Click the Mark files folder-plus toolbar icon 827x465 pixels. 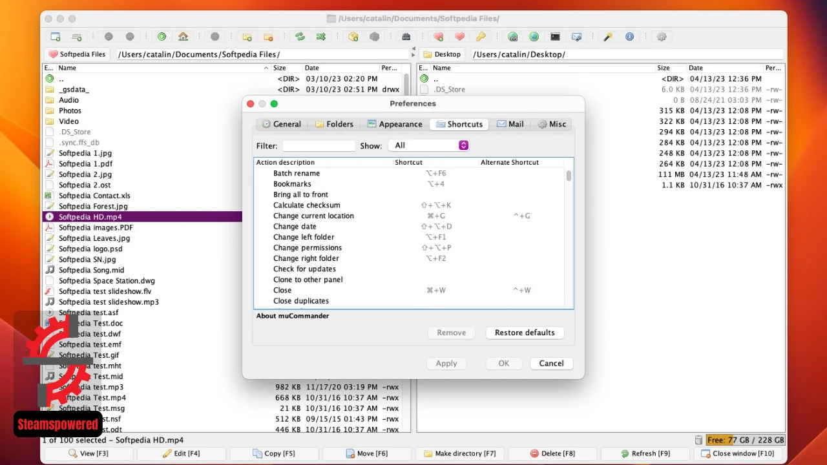247,37
